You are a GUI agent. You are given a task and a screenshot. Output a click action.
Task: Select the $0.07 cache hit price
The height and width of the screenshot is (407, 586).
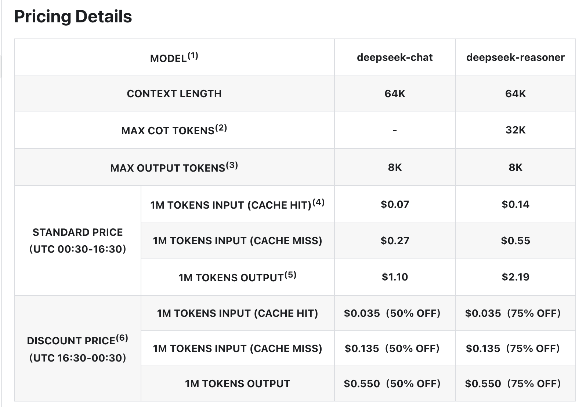click(x=395, y=205)
